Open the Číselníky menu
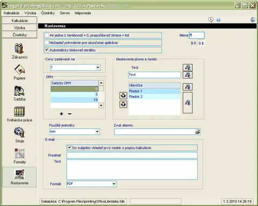The image size is (258, 206). click(x=48, y=13)
